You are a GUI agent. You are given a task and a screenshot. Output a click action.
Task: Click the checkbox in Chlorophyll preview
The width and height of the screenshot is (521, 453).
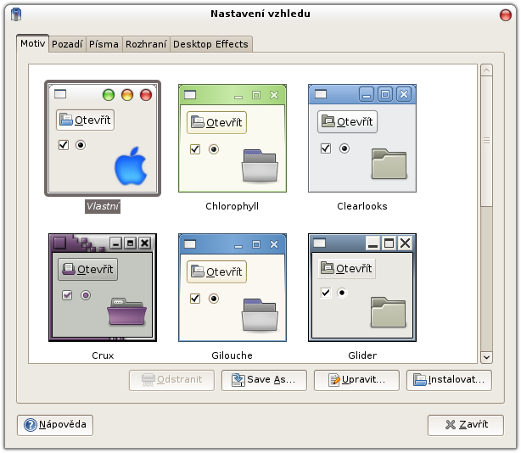pyautogui.click(x=195, y=149)
